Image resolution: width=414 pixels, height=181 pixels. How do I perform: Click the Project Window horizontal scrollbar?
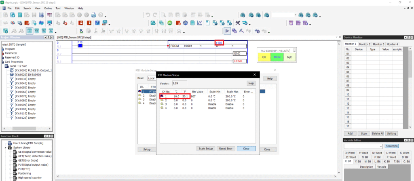(27, 129)
